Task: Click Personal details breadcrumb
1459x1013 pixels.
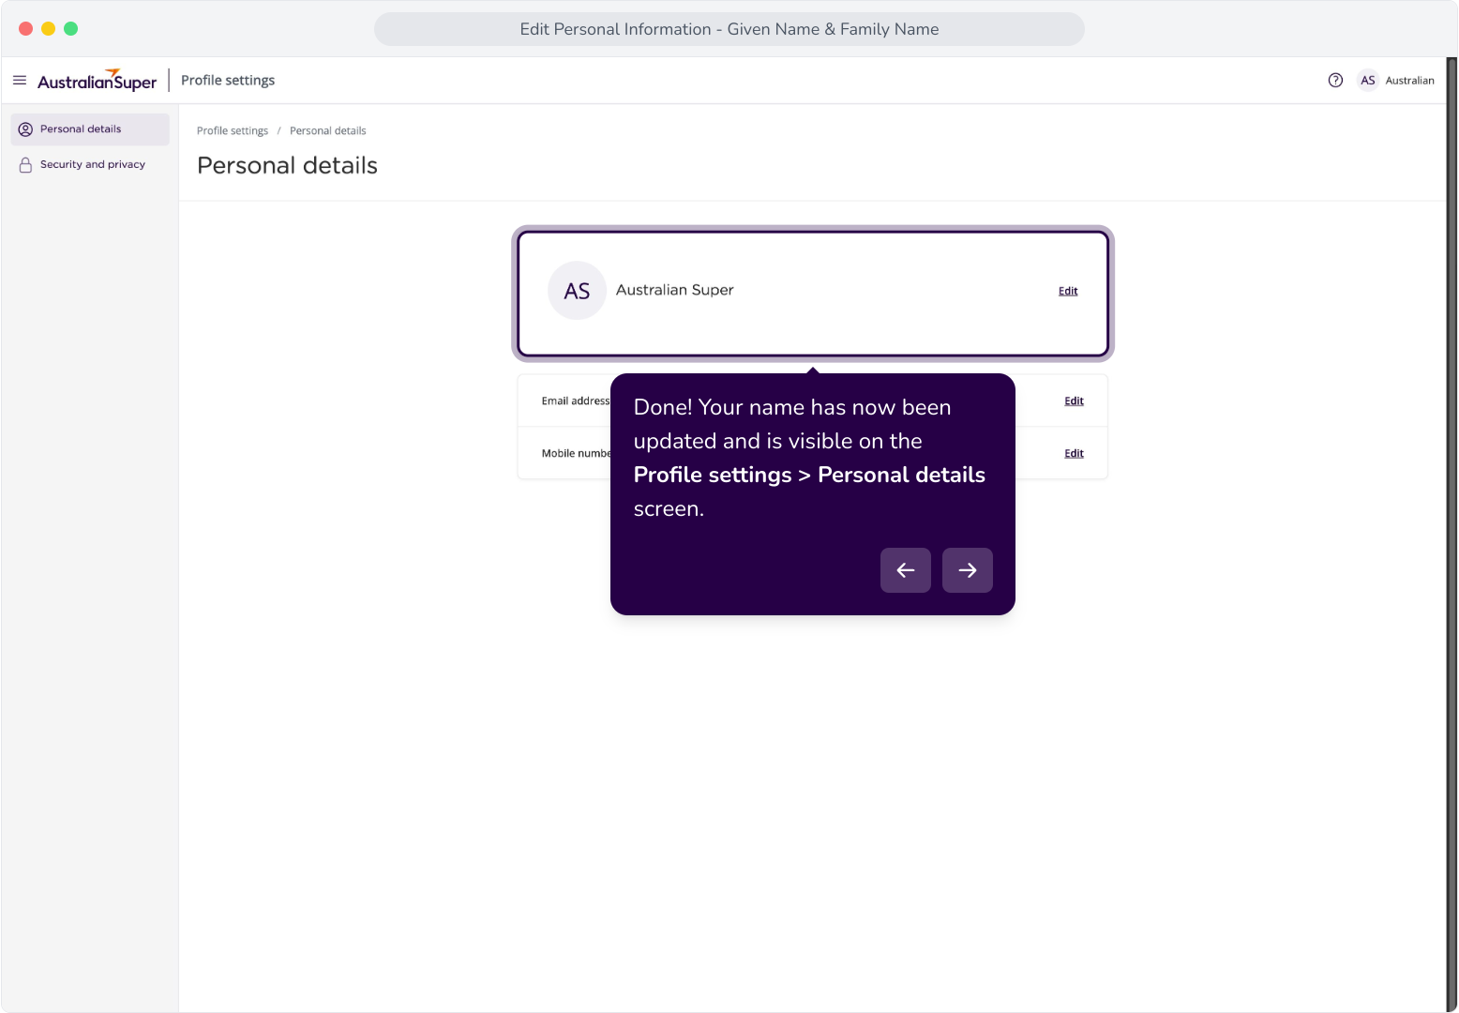Action: click(x=328, y=131)
